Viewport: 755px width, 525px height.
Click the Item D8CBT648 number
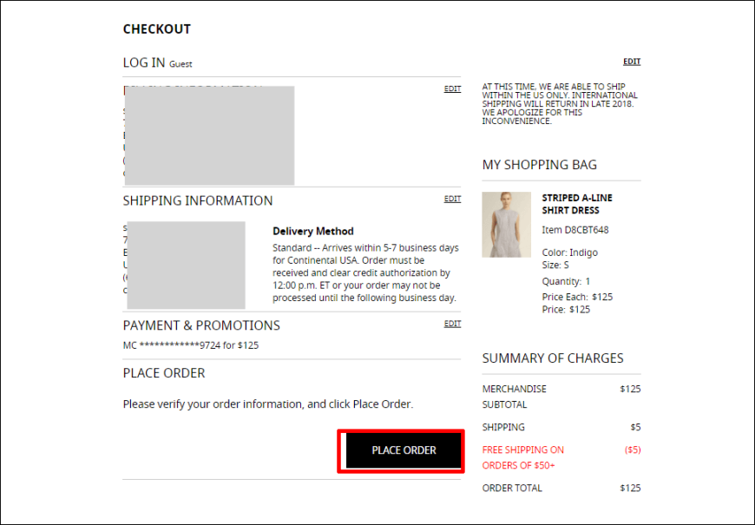(x=574, y=230)
